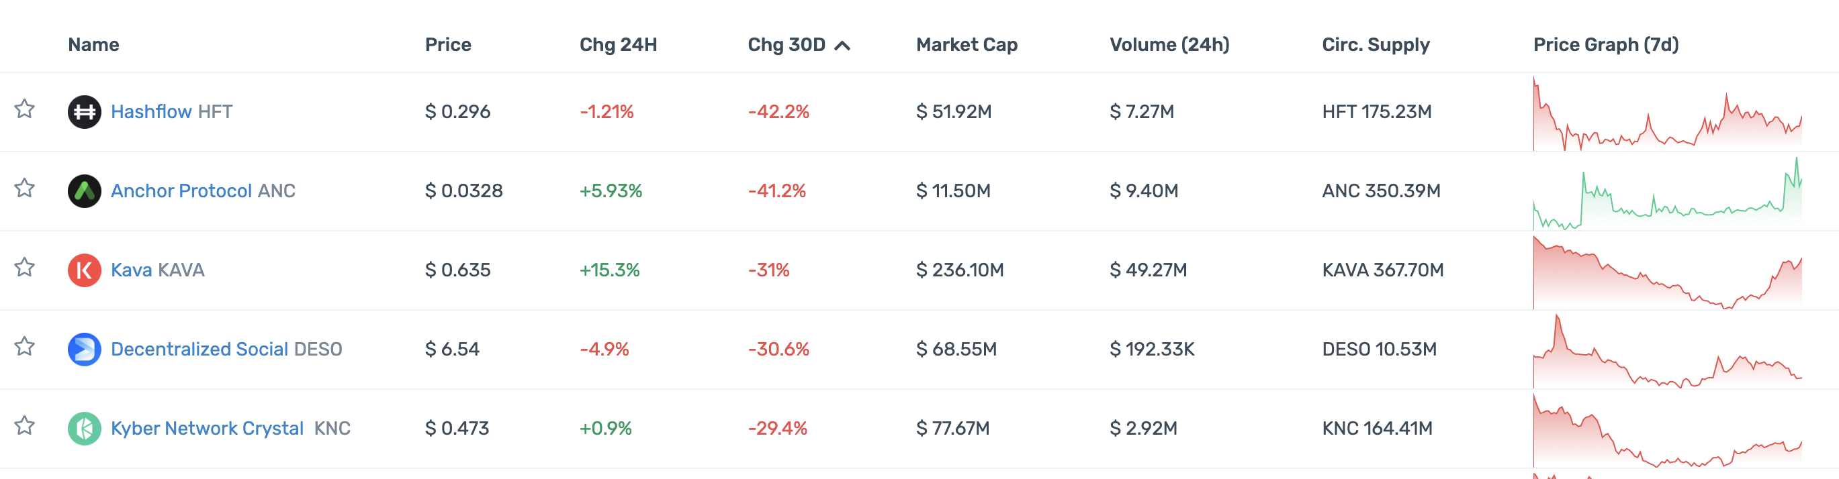Viewport: 1839px width, 479px height.
Task: Open the Kyber Network Crystal link
Action: tap(207, 429)
